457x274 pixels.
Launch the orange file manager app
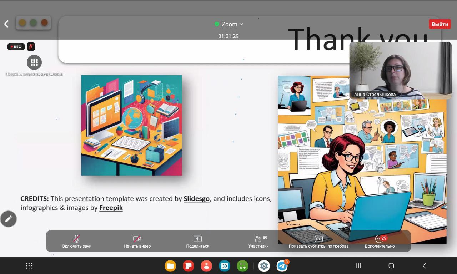tap(170, 266)
